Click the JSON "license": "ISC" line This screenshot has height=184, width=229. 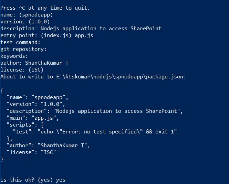coord(31,152)
